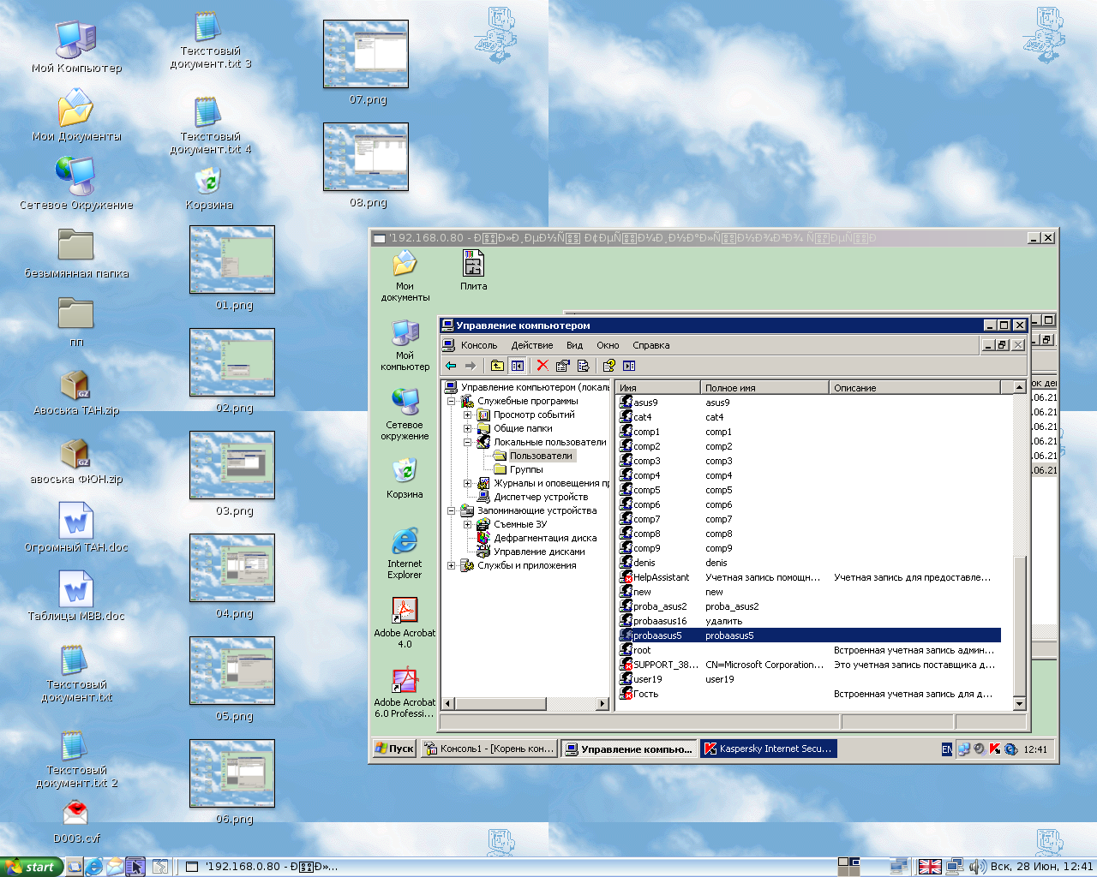Viewport: 1097px width, 877px height.
Task: Collapse the Локальные пользователи tree node
Action: tap(468, 442)
